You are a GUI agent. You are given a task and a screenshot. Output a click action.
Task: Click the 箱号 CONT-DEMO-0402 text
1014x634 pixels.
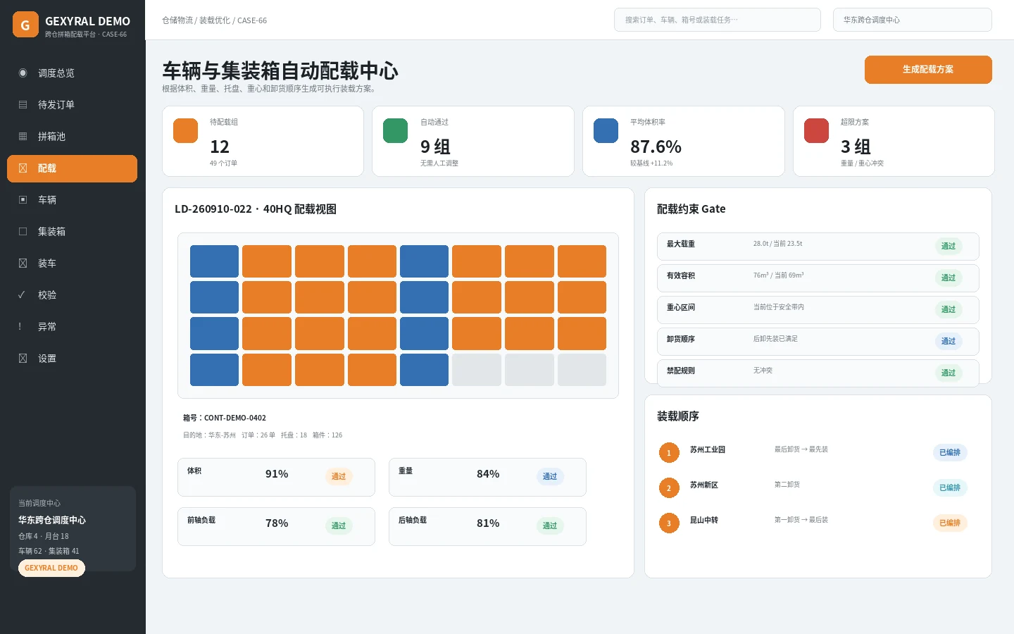click(x=225, y=418)
